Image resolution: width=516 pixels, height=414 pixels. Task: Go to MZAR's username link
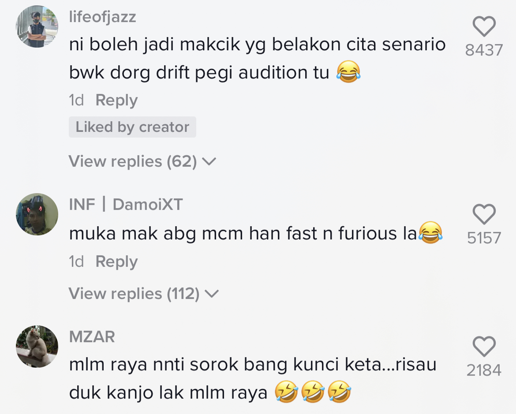(x=92, y=337)
